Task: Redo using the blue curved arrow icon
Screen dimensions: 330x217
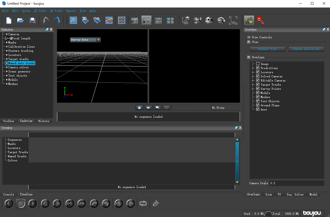Action: [57, 20]
